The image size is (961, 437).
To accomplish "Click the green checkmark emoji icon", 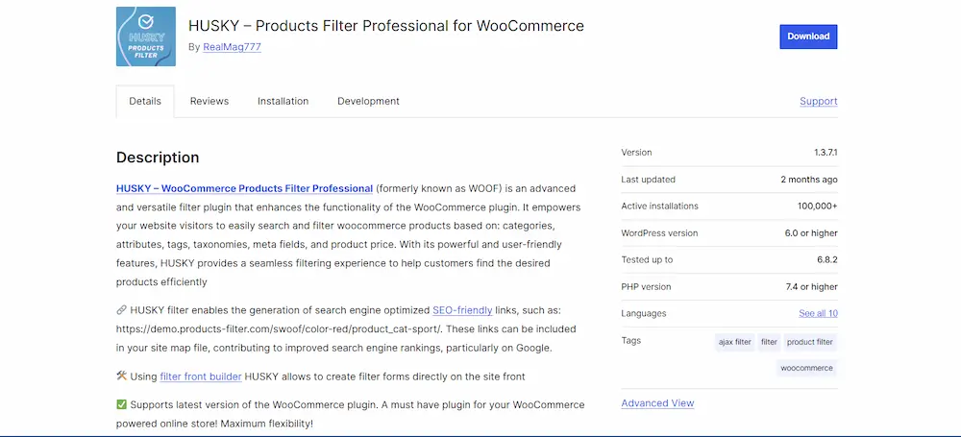I will (121, 404).
